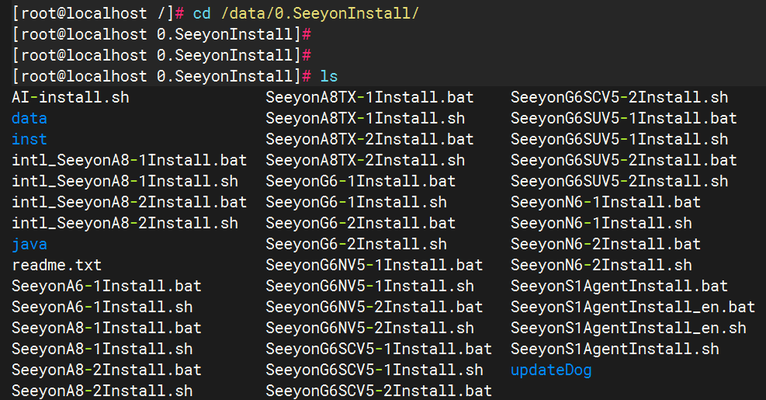Viewport: 766px width, 400px height.
Task: Select the blue data directory entry
Action: (29, 118)
